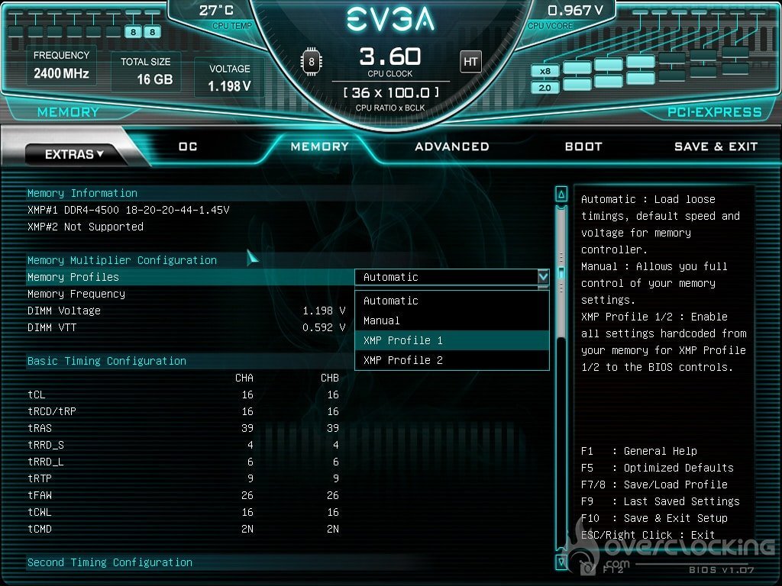Click the Memory Information section header

(82, 193)
